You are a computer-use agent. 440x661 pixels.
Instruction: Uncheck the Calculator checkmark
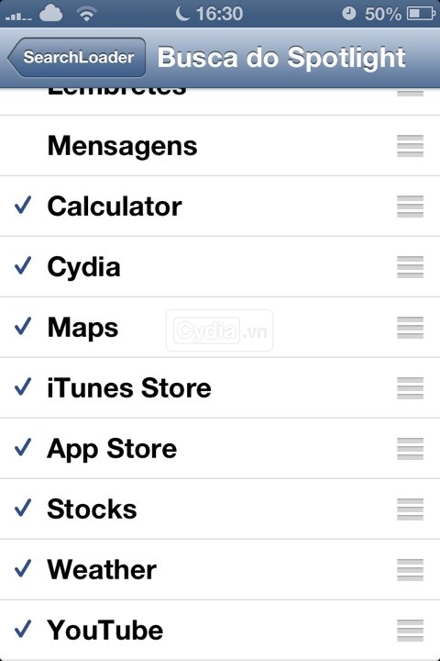(23, 206)
